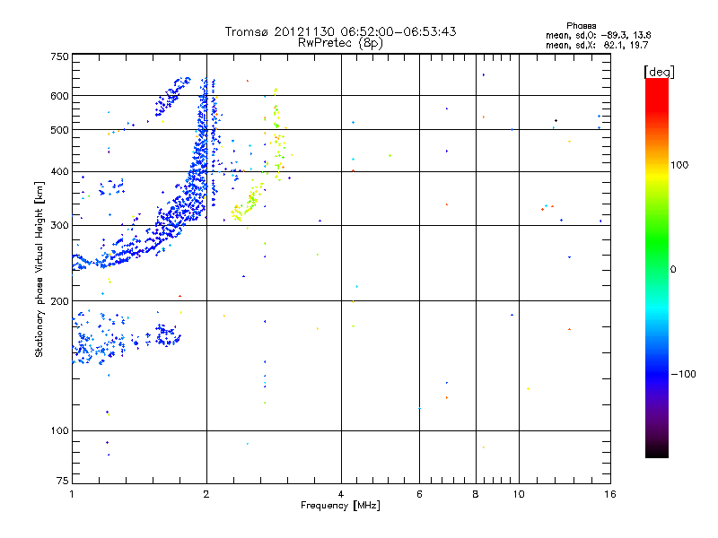
Task: Select the 'mean, sd,X: 82.1, 19.7' text
Action: (x=597, y=45)
